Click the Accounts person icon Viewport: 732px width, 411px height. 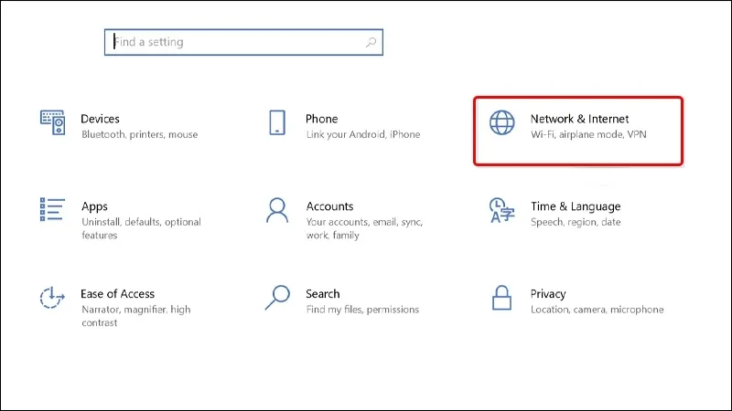pyautogui.click(x=277, y=210)
